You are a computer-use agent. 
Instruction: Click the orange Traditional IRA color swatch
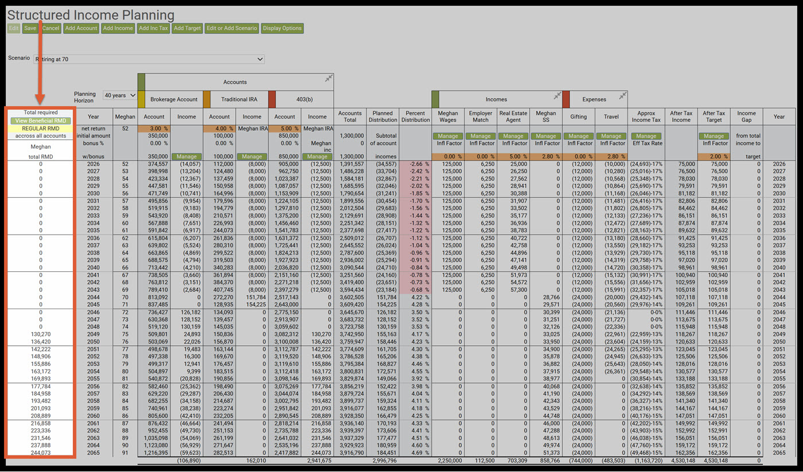[x=206, y=99]
